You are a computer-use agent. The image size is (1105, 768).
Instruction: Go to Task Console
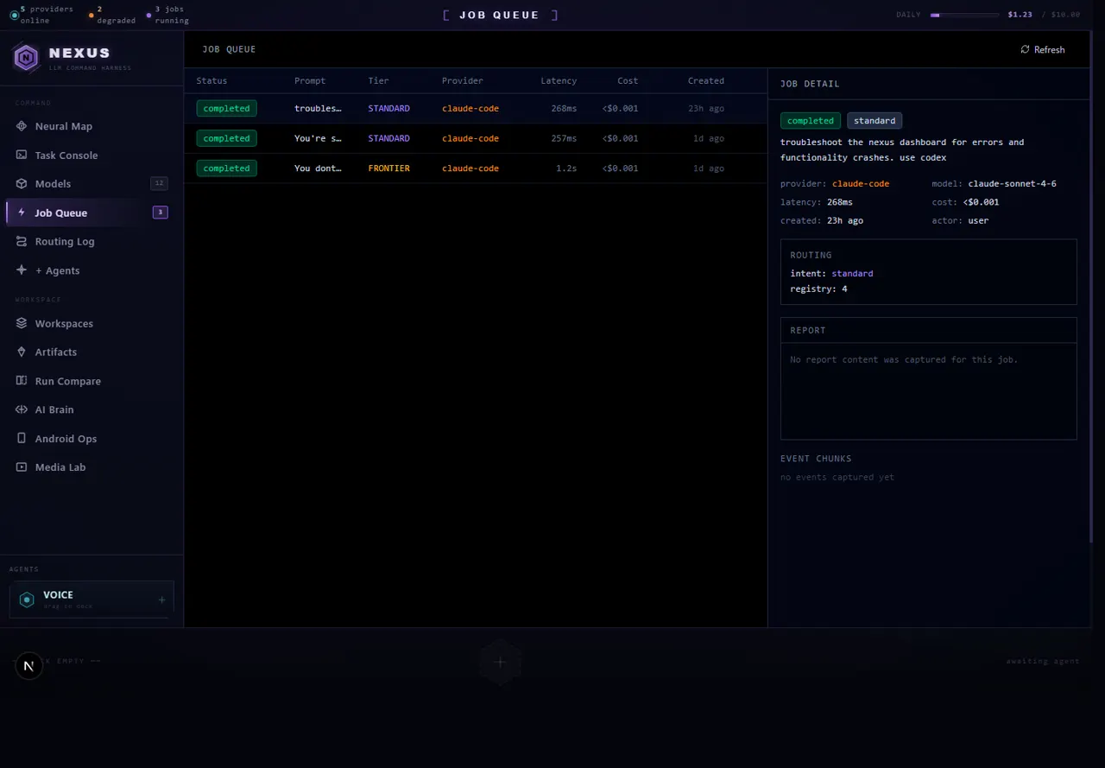tap(92, 155)
